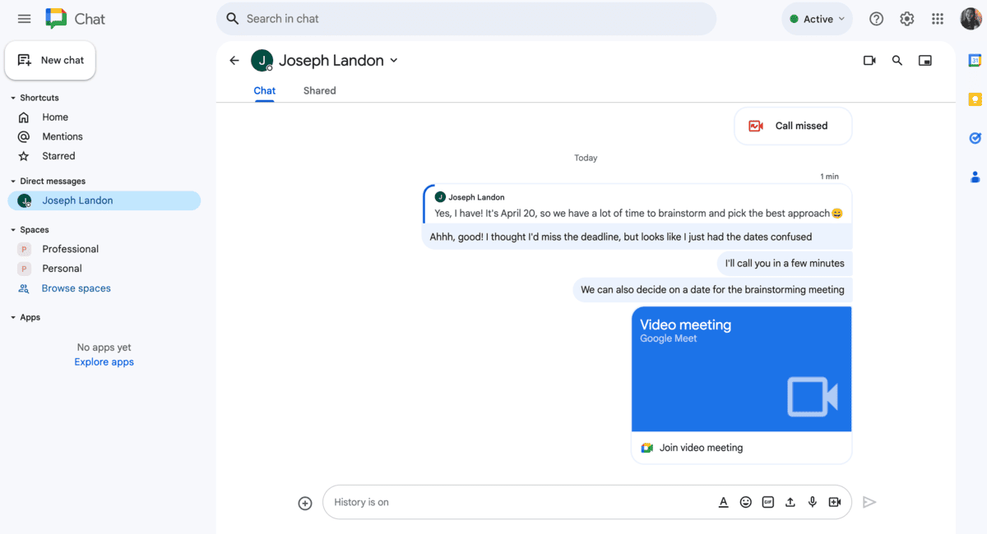Open text formatting options
The height and width of the screenshot is (534, 987).
click(x=724, y=502)
